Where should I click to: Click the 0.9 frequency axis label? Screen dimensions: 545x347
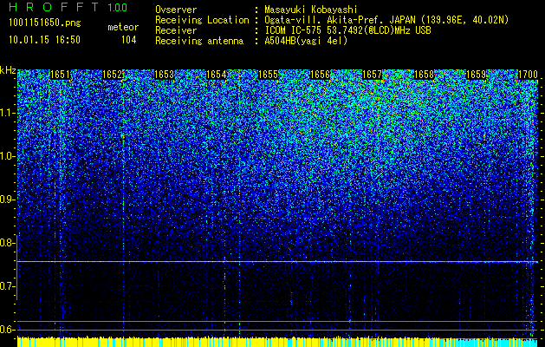pyautogui.click(x=6, y=200)
